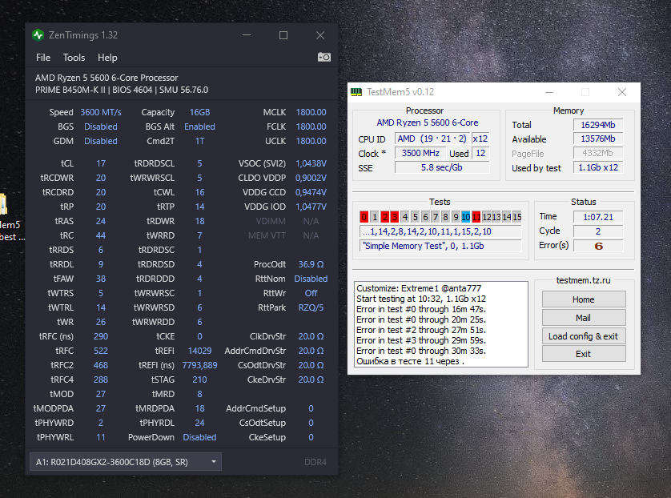Close the ZenTimings window
Image resolution: width=671 pixels, height=498 pixels.
[320, 35]
